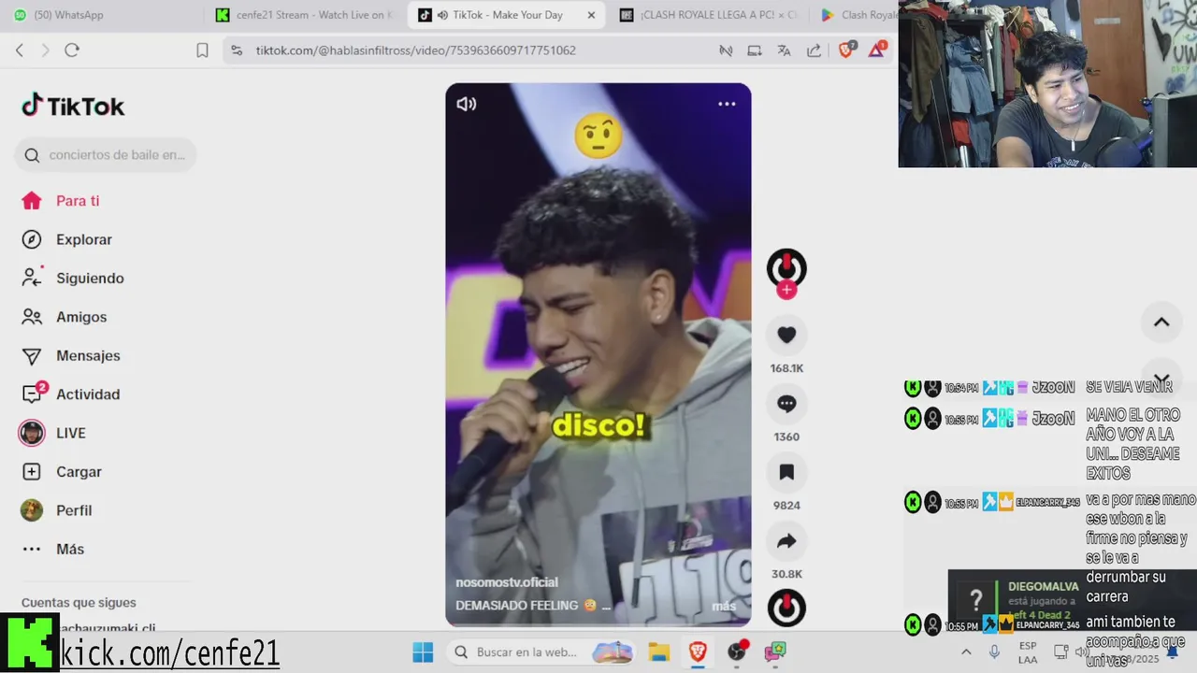Share the video with the arrow icon
The height and width of the screenshot is (673, 1197).
[x=786, y=541]
